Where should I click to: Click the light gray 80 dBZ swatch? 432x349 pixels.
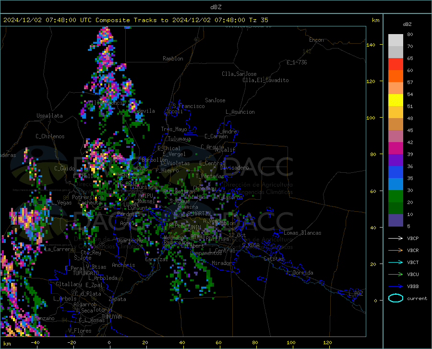point(396,40)
